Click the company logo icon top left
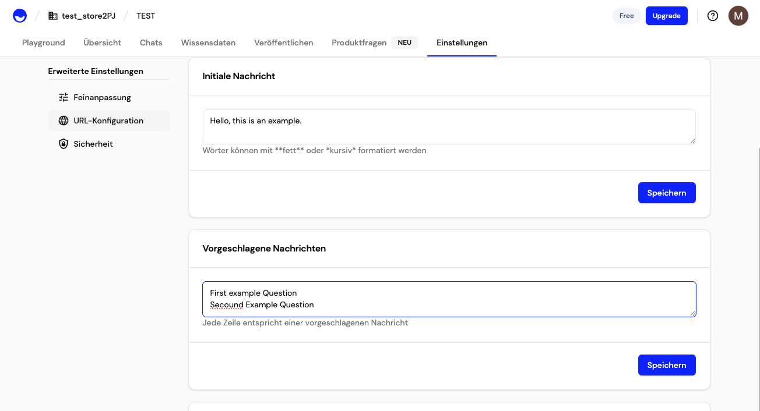 coord(19,15)
